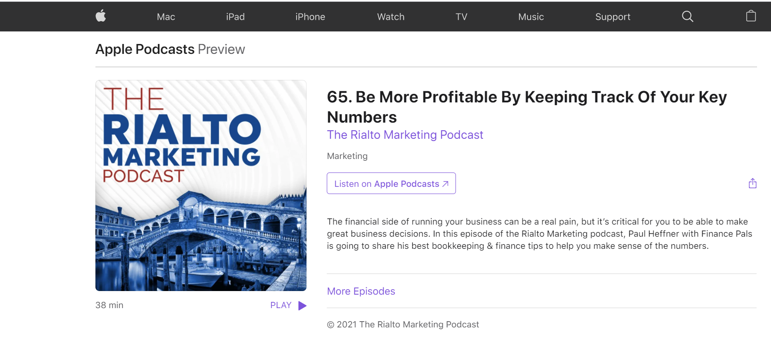Click the copyright '© 2021 The Rialto Marketing Podcast'

403,324
